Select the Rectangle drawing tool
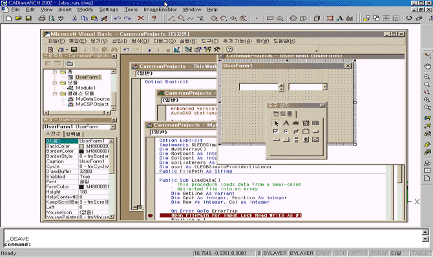Screen dimensions: 433x258 click(269, 19)
